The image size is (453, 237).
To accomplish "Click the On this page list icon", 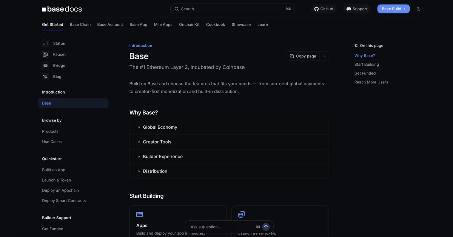I will click(x=356, y=46).
